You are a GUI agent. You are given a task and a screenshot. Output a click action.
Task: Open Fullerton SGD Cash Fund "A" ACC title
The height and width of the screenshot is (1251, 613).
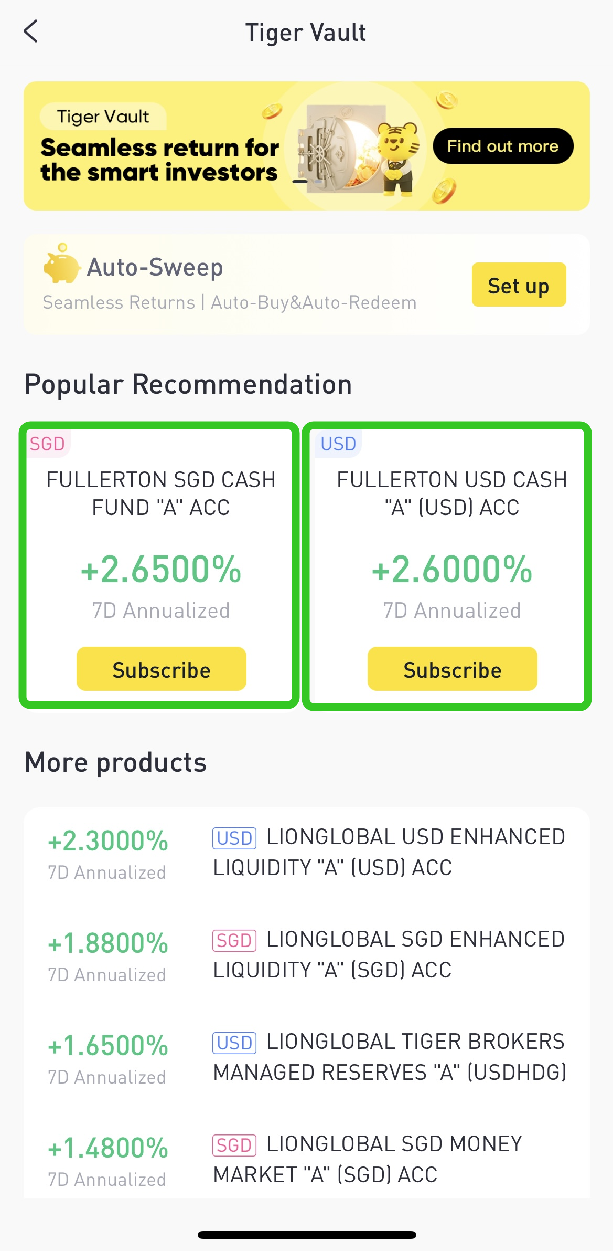[x=161, y=493]
